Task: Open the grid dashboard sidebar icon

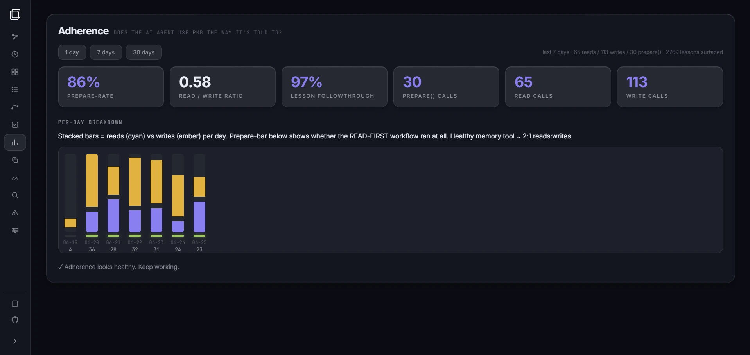Action: point(15,72)
